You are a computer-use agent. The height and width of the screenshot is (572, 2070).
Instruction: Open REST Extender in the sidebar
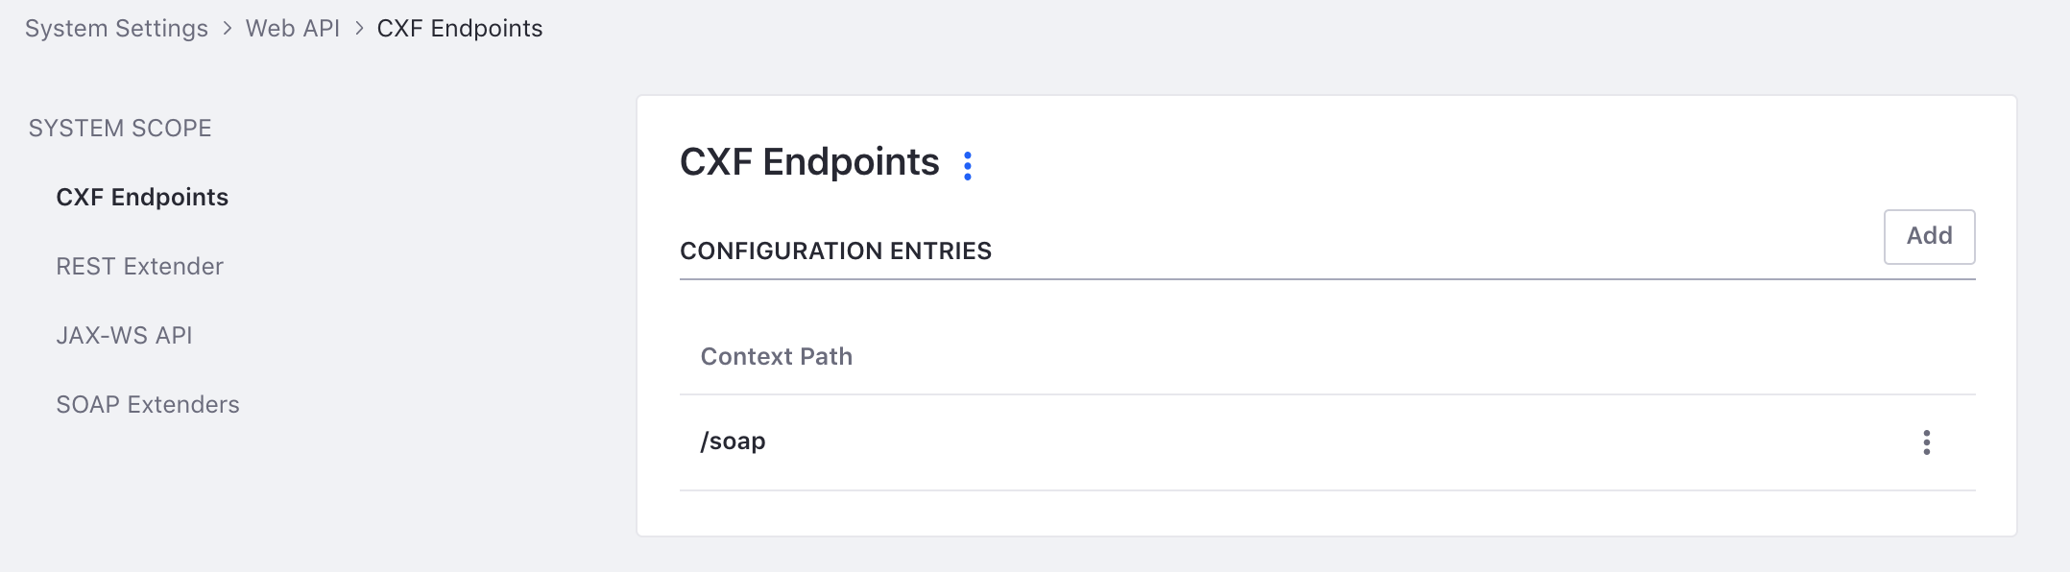tap(139, 266)
